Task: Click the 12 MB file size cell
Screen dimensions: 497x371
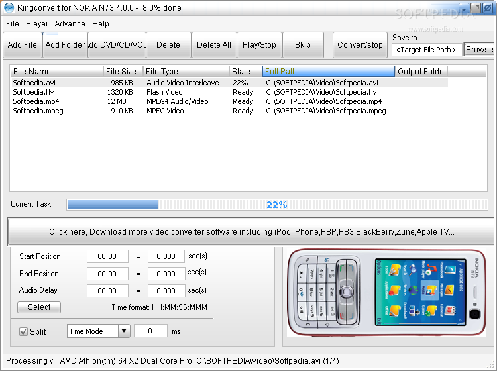Action: [117, 101]
